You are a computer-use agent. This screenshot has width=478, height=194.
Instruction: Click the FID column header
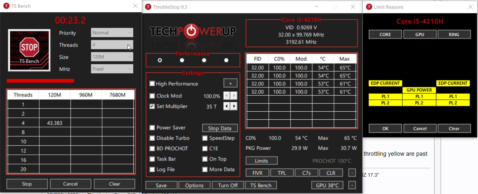click(258, 59)
